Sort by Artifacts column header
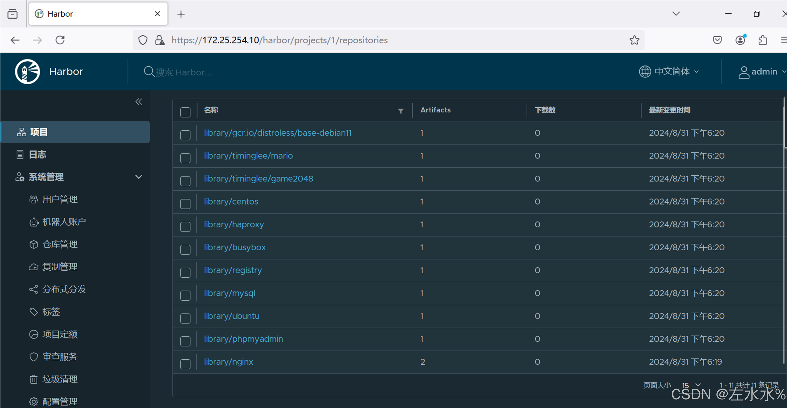787x408 pixels. tap(435, 110)
